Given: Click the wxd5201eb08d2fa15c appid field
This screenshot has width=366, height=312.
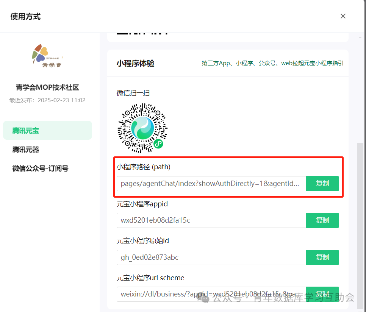Looking at the screenshot, I should point(211,220).
